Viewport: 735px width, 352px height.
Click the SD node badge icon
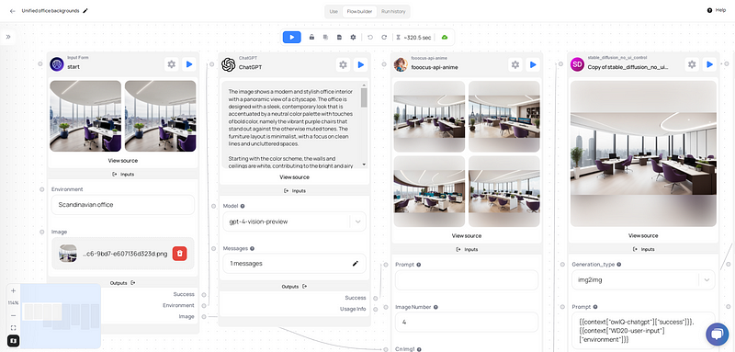pyautogui.click(x=577, y=64)
